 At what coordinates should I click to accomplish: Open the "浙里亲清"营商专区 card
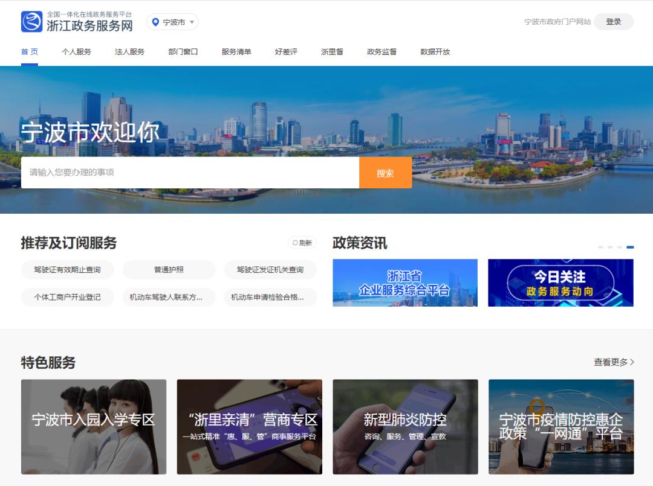[249, 426]
